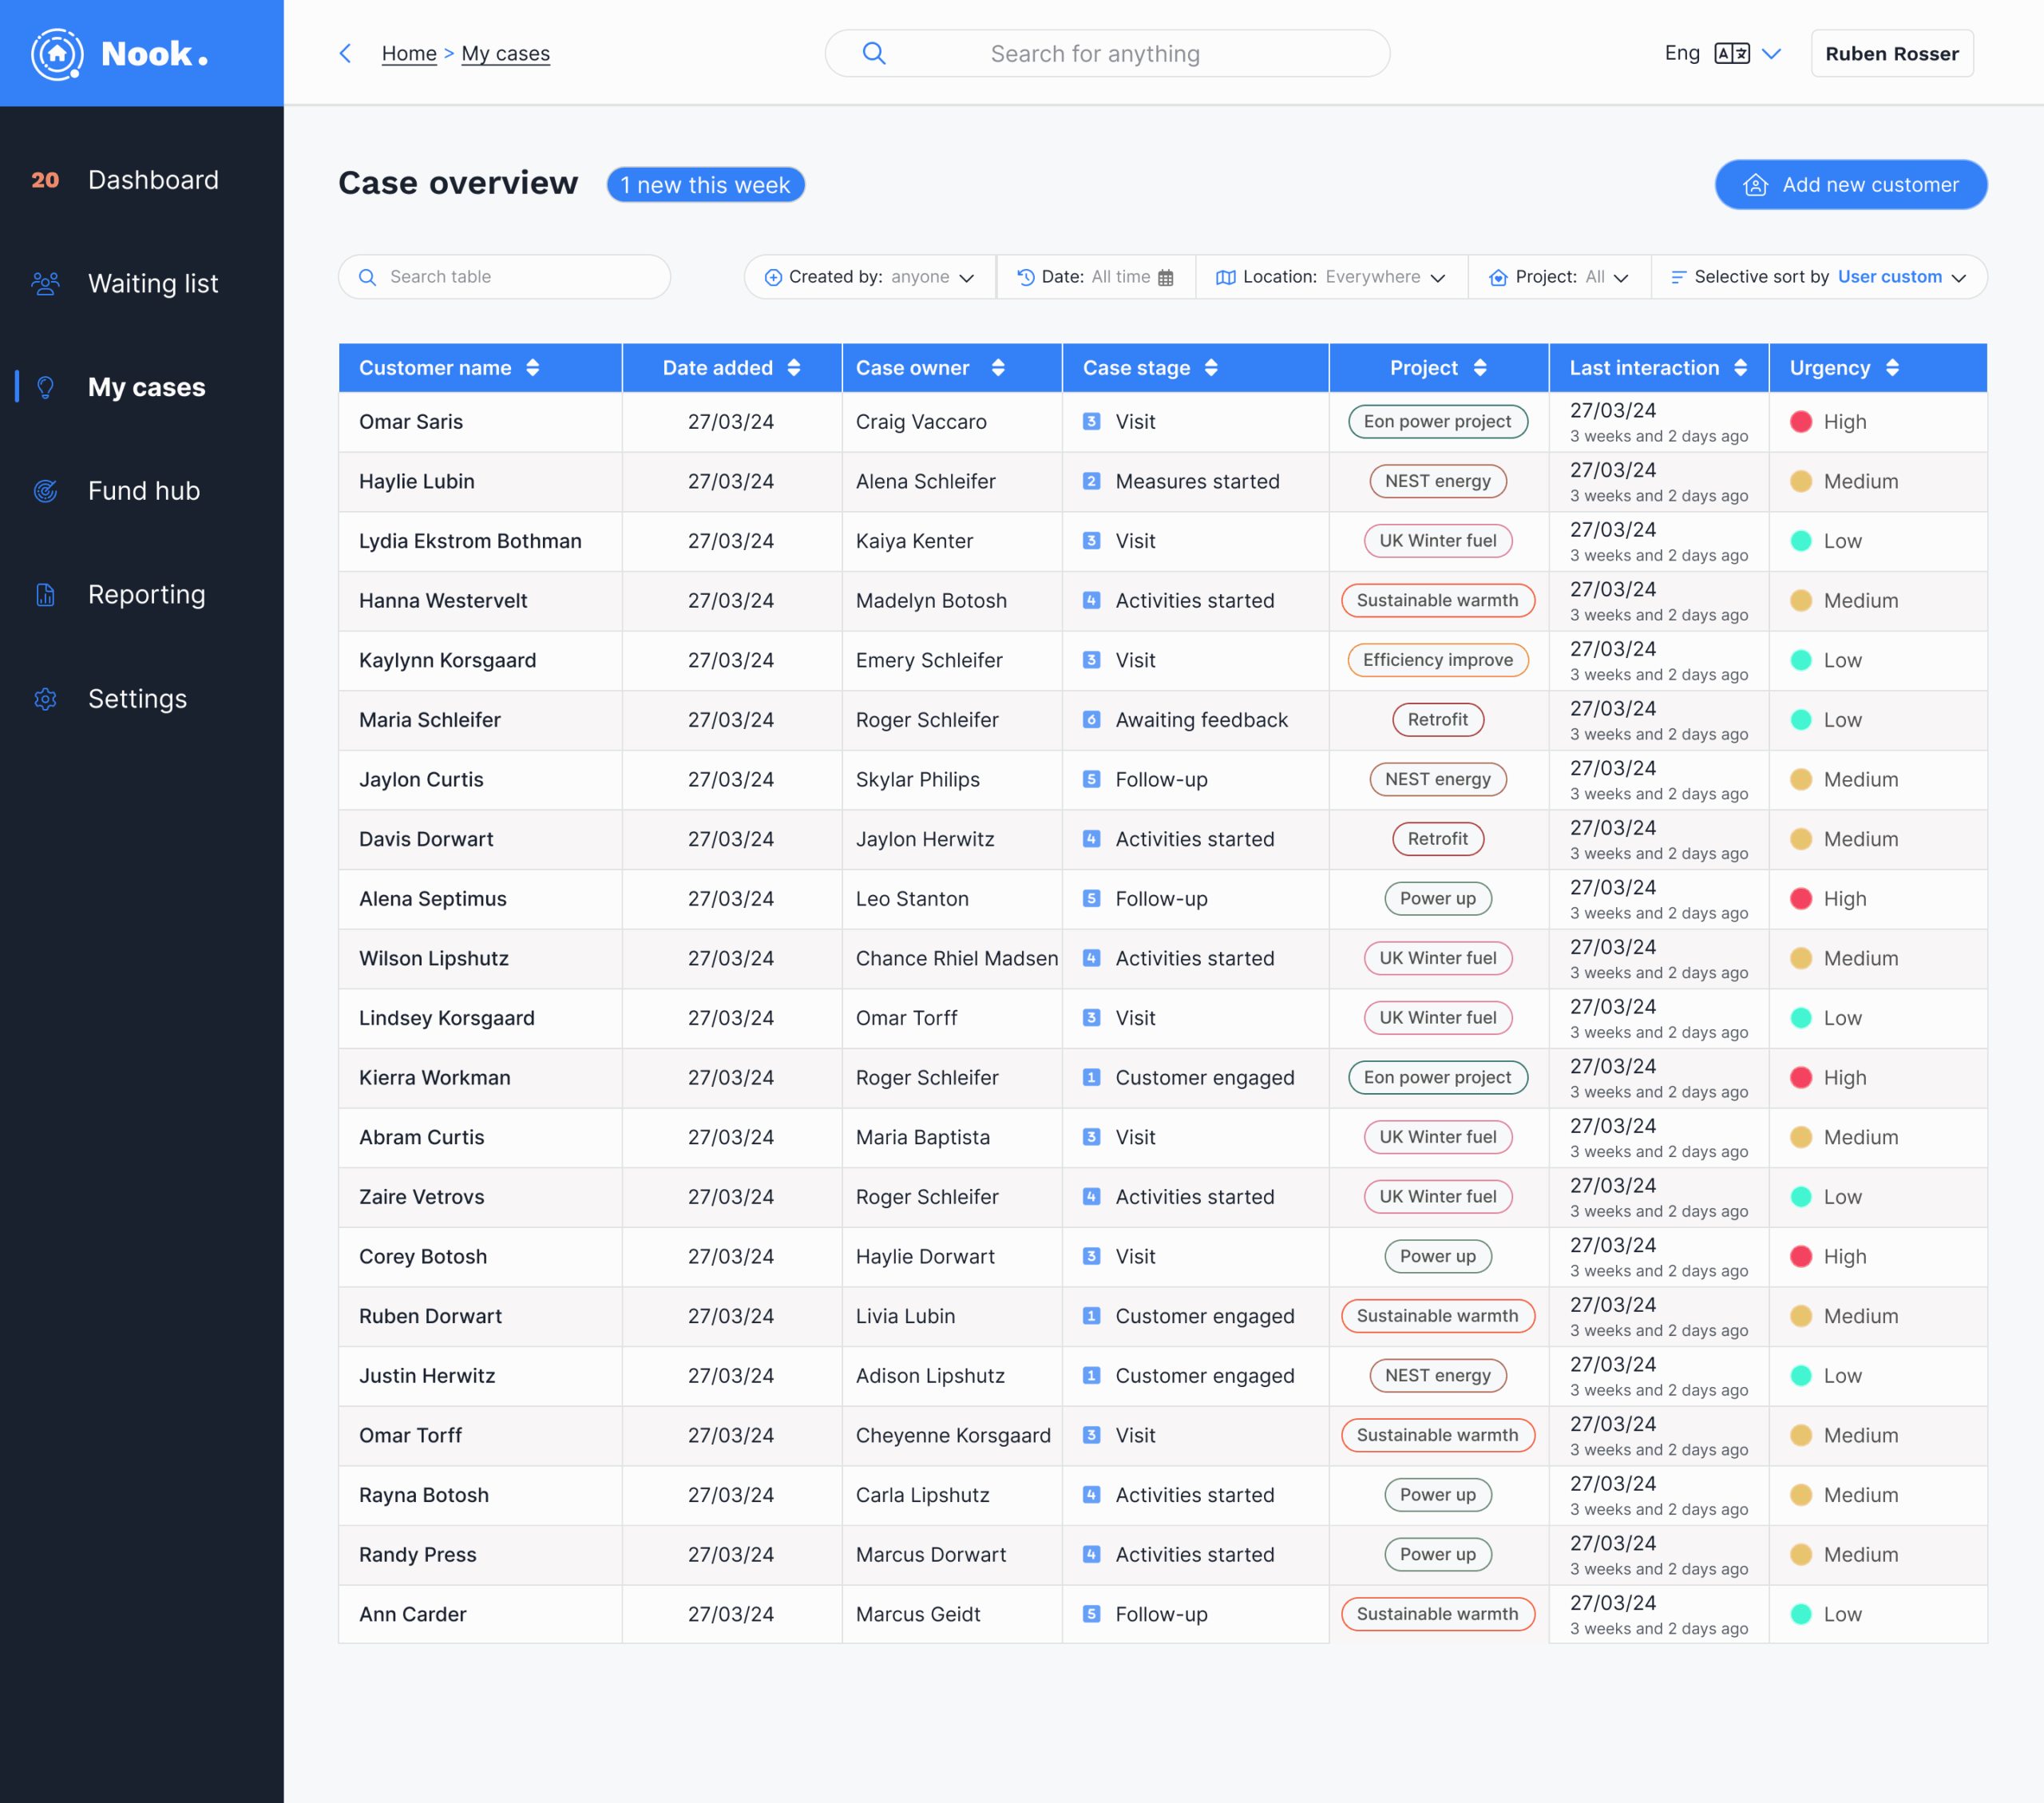
Task: Click the sort lines icon by Selective sort
Action: [x=1678, y=277]
